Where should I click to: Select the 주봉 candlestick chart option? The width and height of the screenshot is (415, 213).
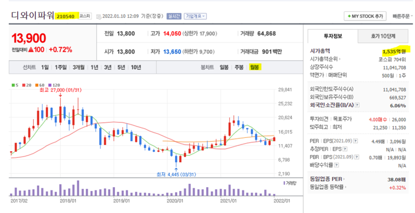(x=239, y=68)
